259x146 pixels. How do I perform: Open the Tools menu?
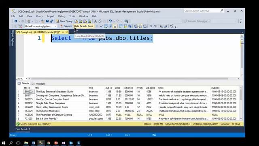click(x=72, y=16)
